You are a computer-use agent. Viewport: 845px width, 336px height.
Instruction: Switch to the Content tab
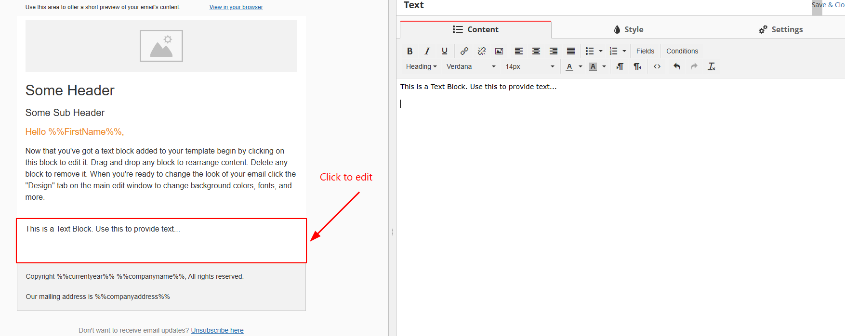pyautogui.click(x=475, y=29)
